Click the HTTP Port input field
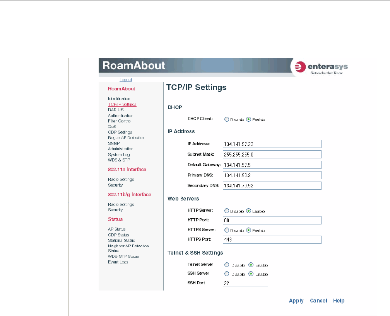The width and height of the screenshot is (390, 316). 272,220
